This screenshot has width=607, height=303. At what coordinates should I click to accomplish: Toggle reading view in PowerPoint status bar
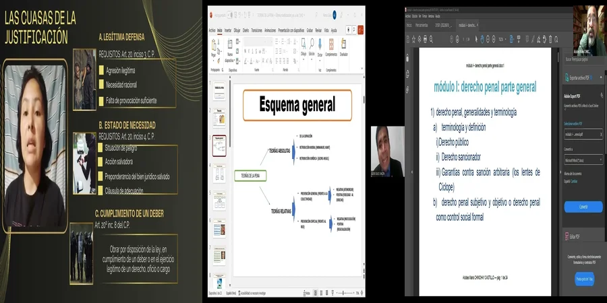[327, 293]
